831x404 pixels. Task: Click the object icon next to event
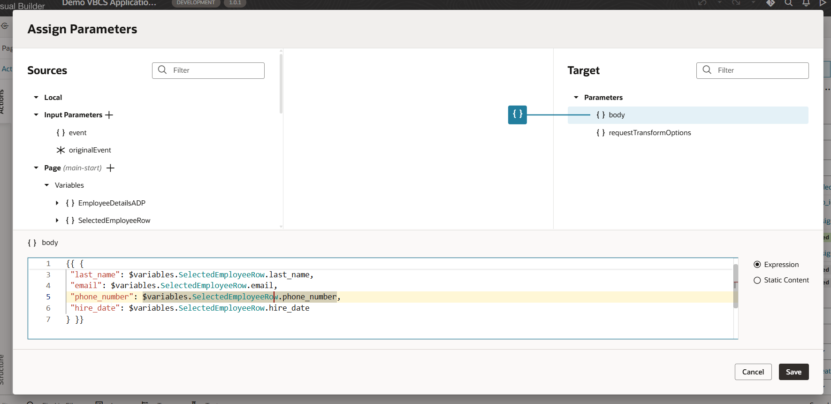[61, 133]
